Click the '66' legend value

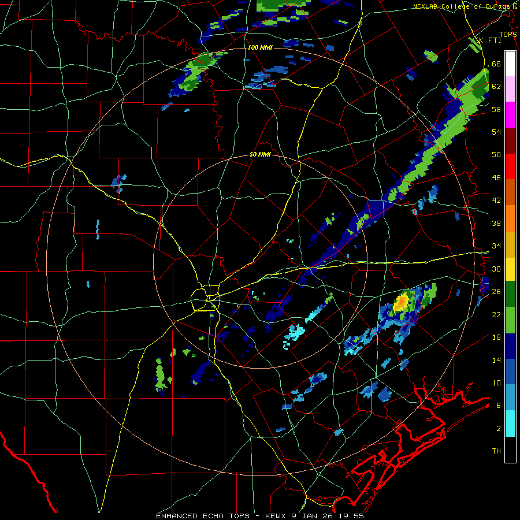pos(496,64)
